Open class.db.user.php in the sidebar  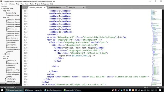(x=14, y=15)
